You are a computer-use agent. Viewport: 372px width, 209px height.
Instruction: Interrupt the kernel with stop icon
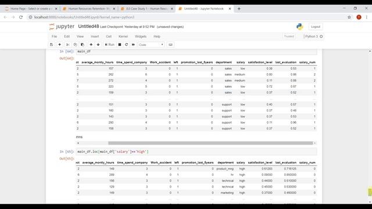click(120, 45)
